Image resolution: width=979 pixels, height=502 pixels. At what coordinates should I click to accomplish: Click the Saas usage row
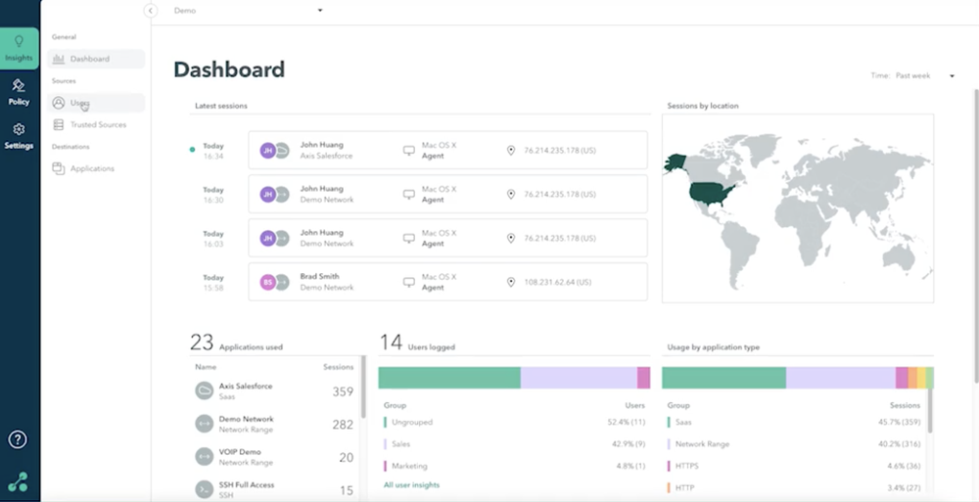pos(794,422)
